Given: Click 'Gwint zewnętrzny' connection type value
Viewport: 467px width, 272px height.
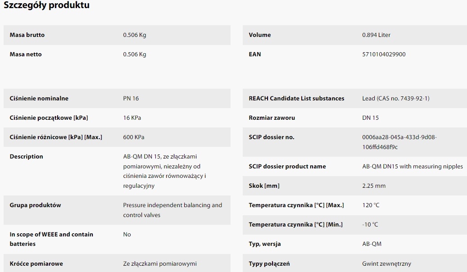Looking at the screenshot, I should 386,263.
